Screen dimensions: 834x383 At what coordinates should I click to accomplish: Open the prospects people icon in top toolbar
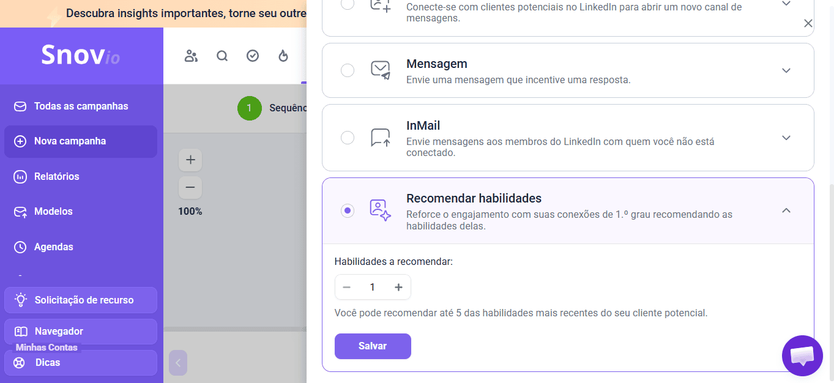click(x=191, y=56)
